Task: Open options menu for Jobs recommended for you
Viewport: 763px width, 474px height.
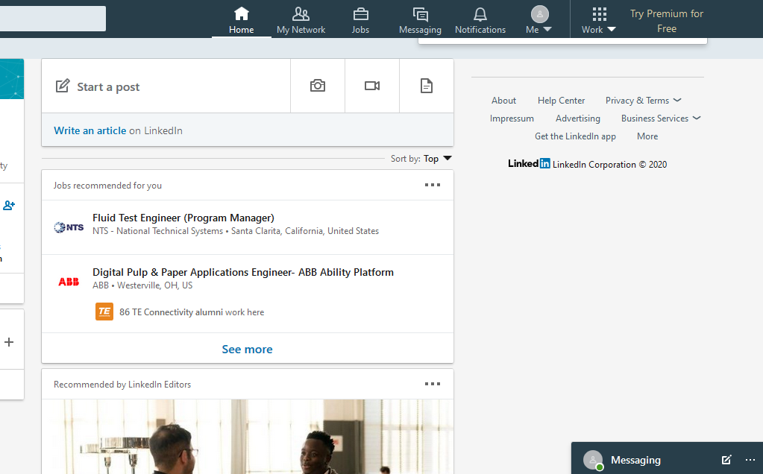Action: pos(432,185)
